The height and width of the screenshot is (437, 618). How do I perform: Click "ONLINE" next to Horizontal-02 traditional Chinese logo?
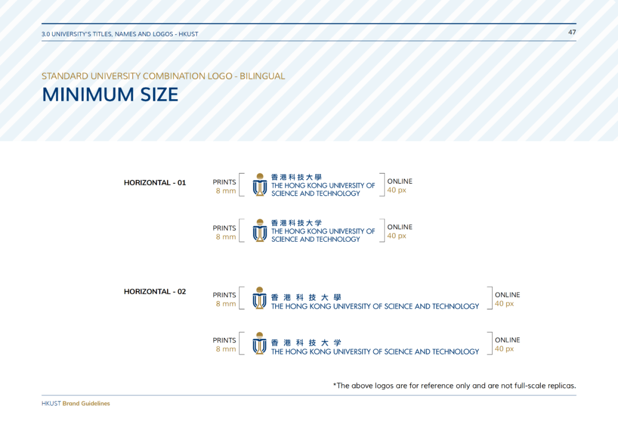tap(507, 295)
